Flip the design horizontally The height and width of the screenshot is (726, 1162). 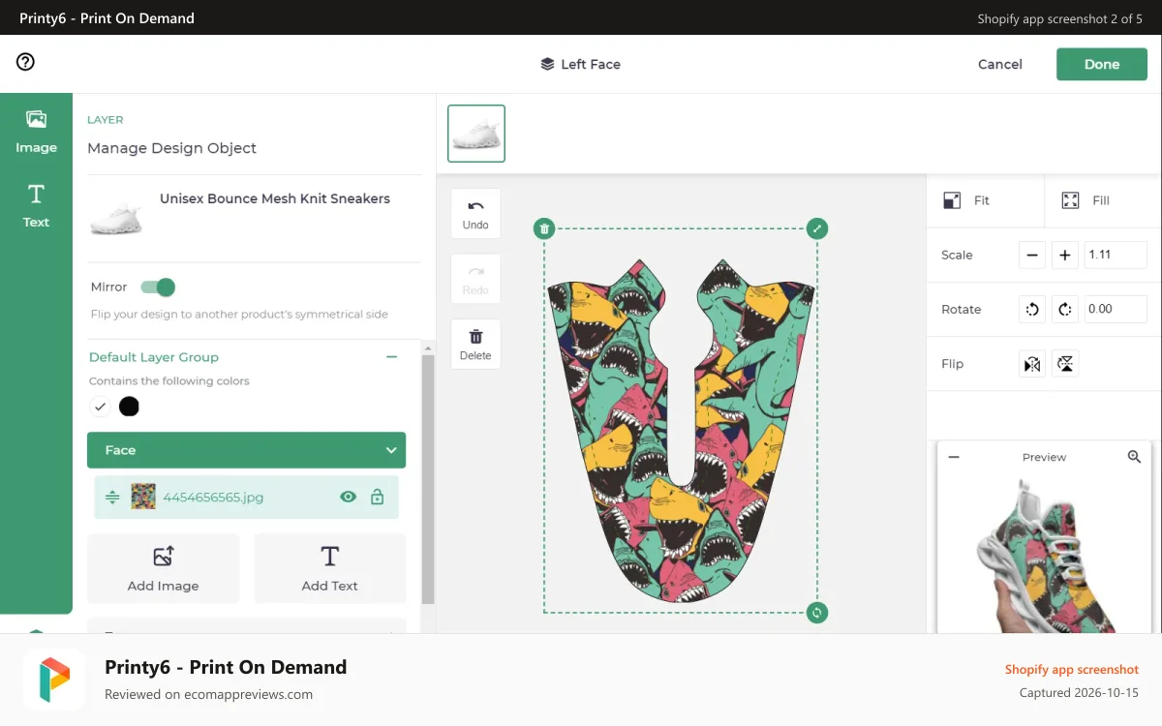coord(1032,364)
